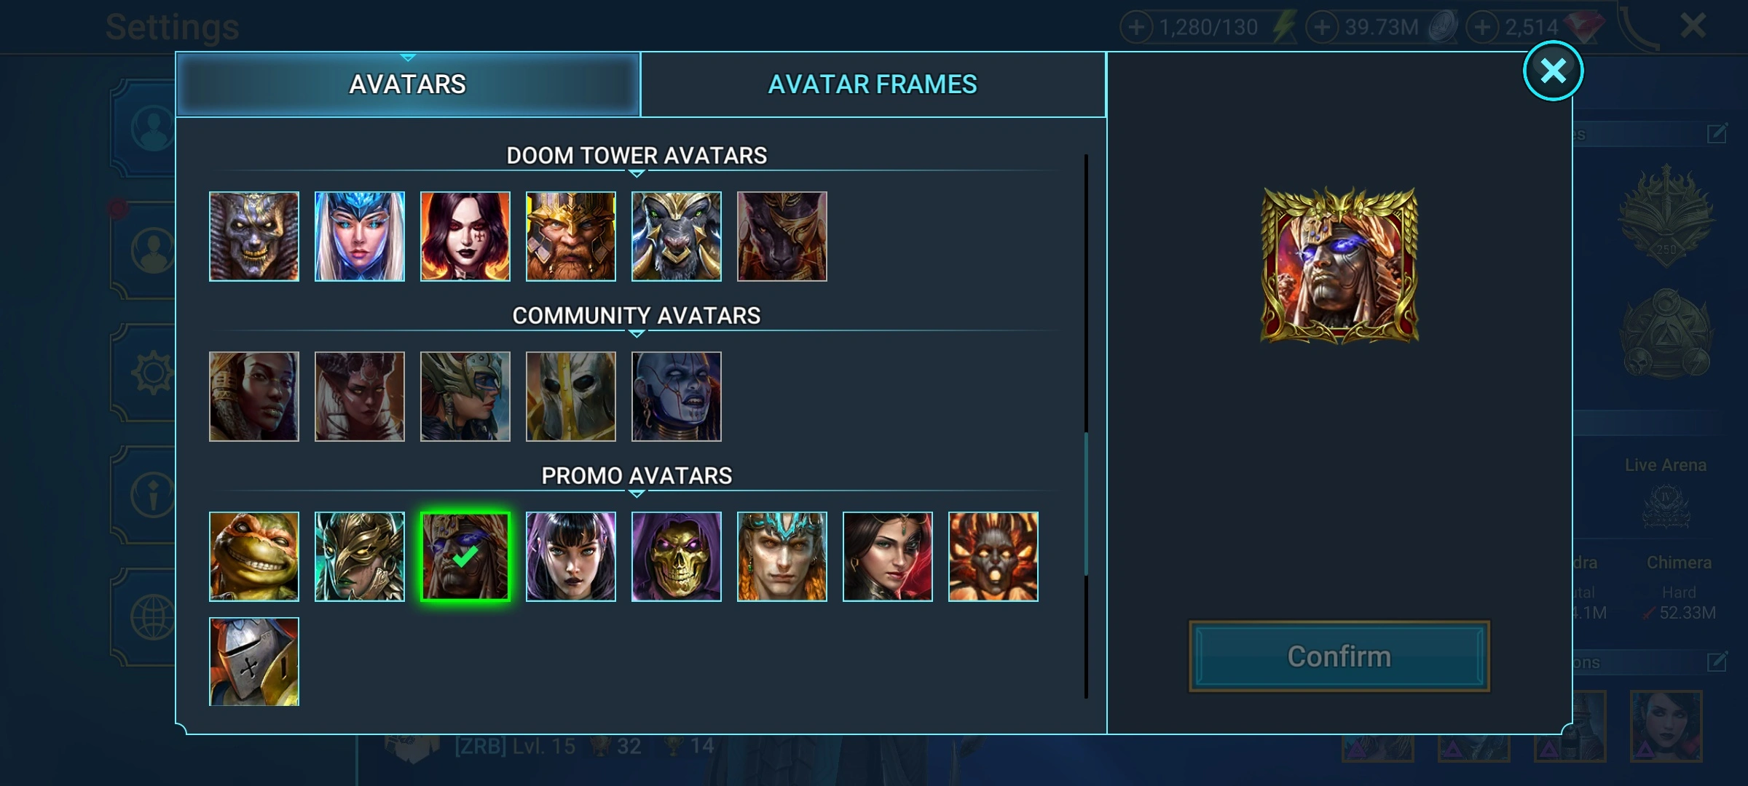The width and height of the screenshot is (1748, 786).
Task: Select the steel great helm community avatar
Action: tap(570, 397)
